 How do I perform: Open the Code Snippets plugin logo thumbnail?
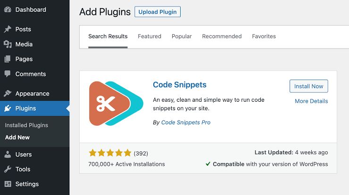click(116, 104)
